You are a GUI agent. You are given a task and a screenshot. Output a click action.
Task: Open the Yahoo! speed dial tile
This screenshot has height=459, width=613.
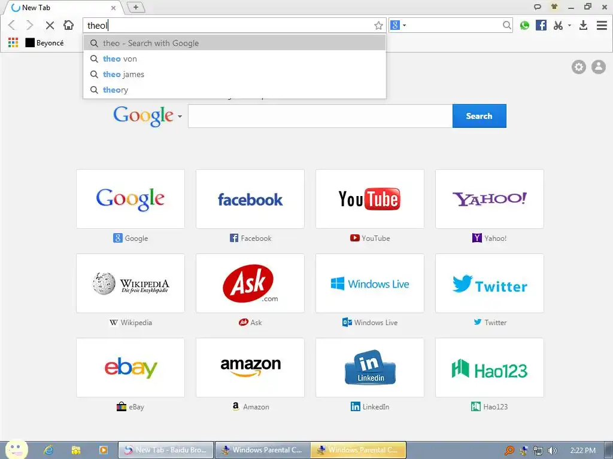[x=490, y=199]
